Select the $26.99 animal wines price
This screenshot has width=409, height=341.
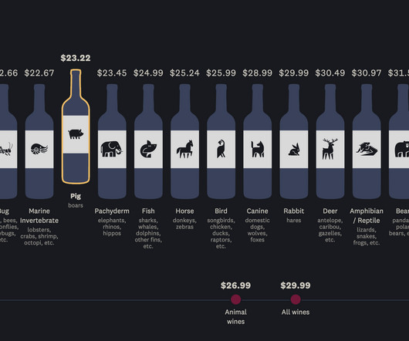(235, 285)
